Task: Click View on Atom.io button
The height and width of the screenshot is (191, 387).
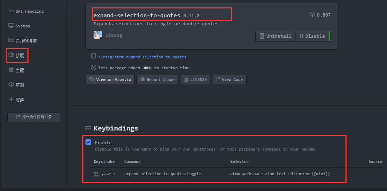Action: click(110, 79)
